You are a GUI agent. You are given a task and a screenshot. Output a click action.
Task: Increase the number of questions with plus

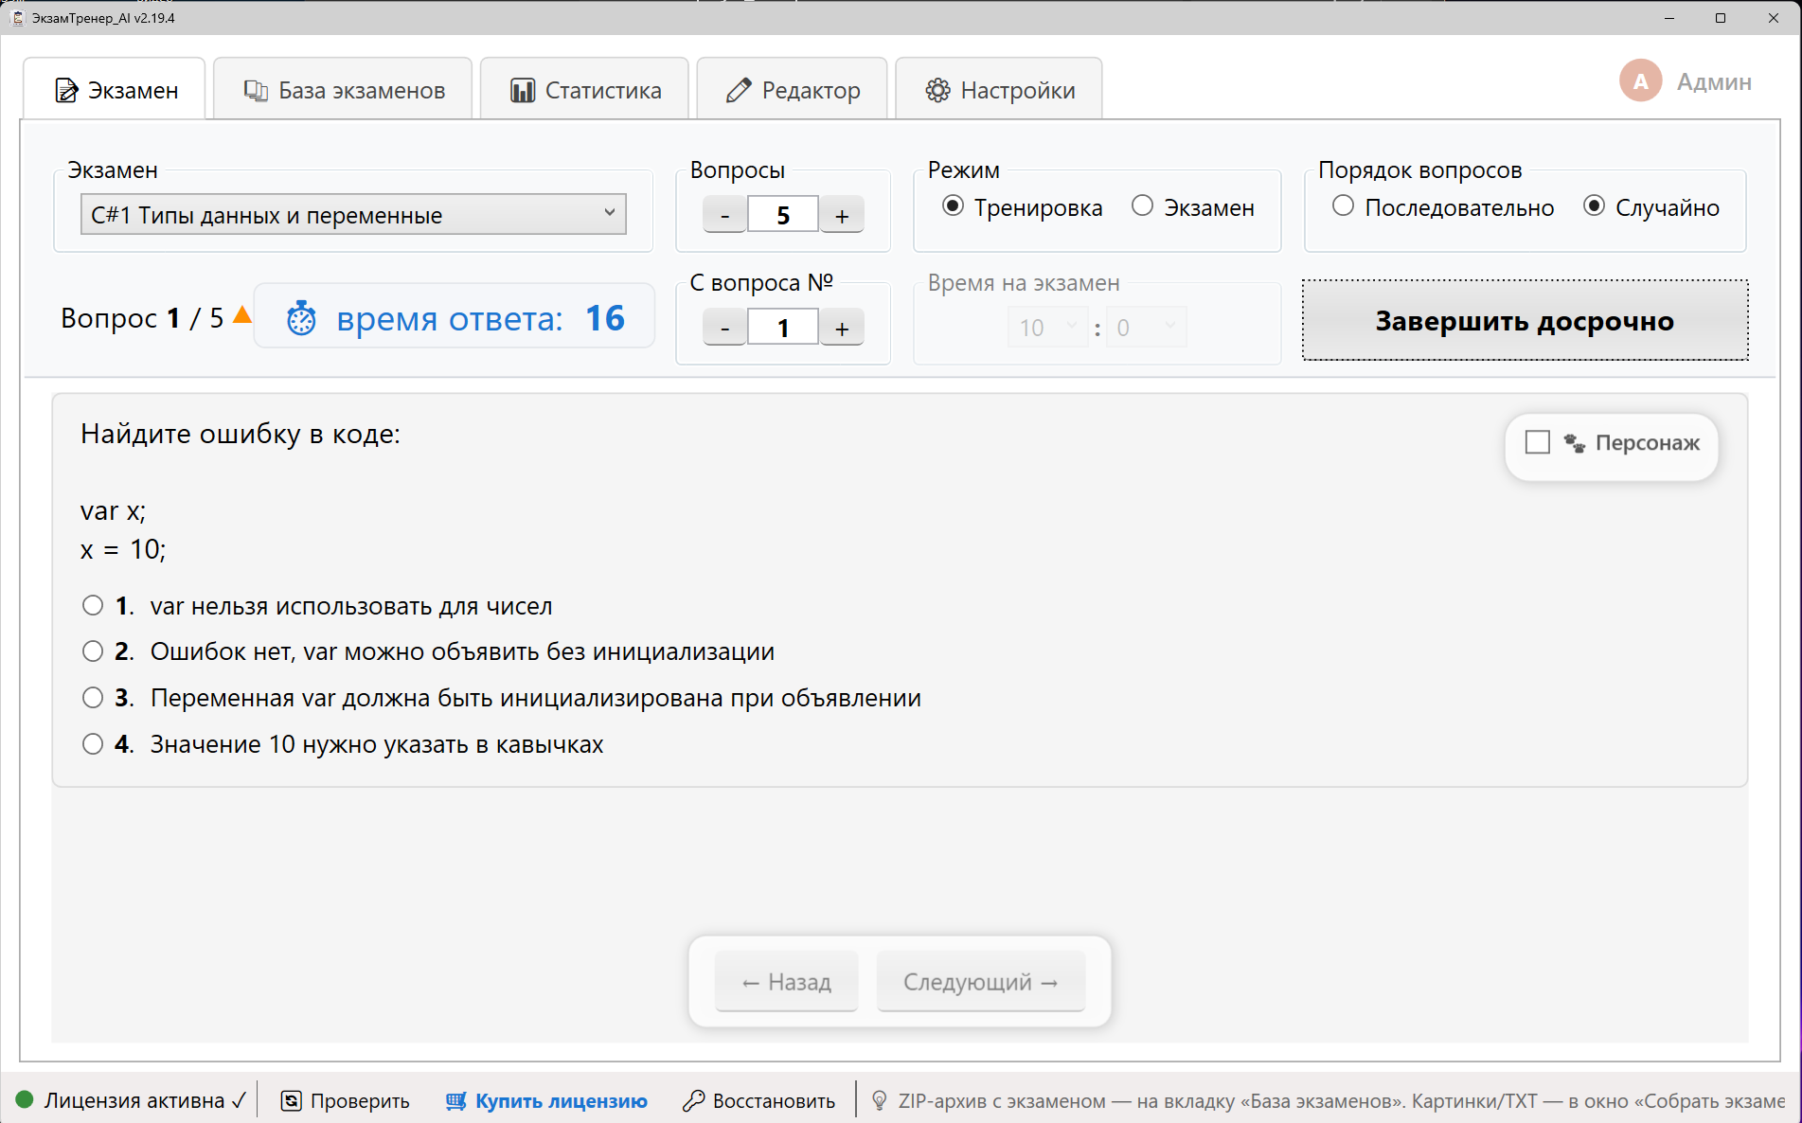(x=842, y=215)
